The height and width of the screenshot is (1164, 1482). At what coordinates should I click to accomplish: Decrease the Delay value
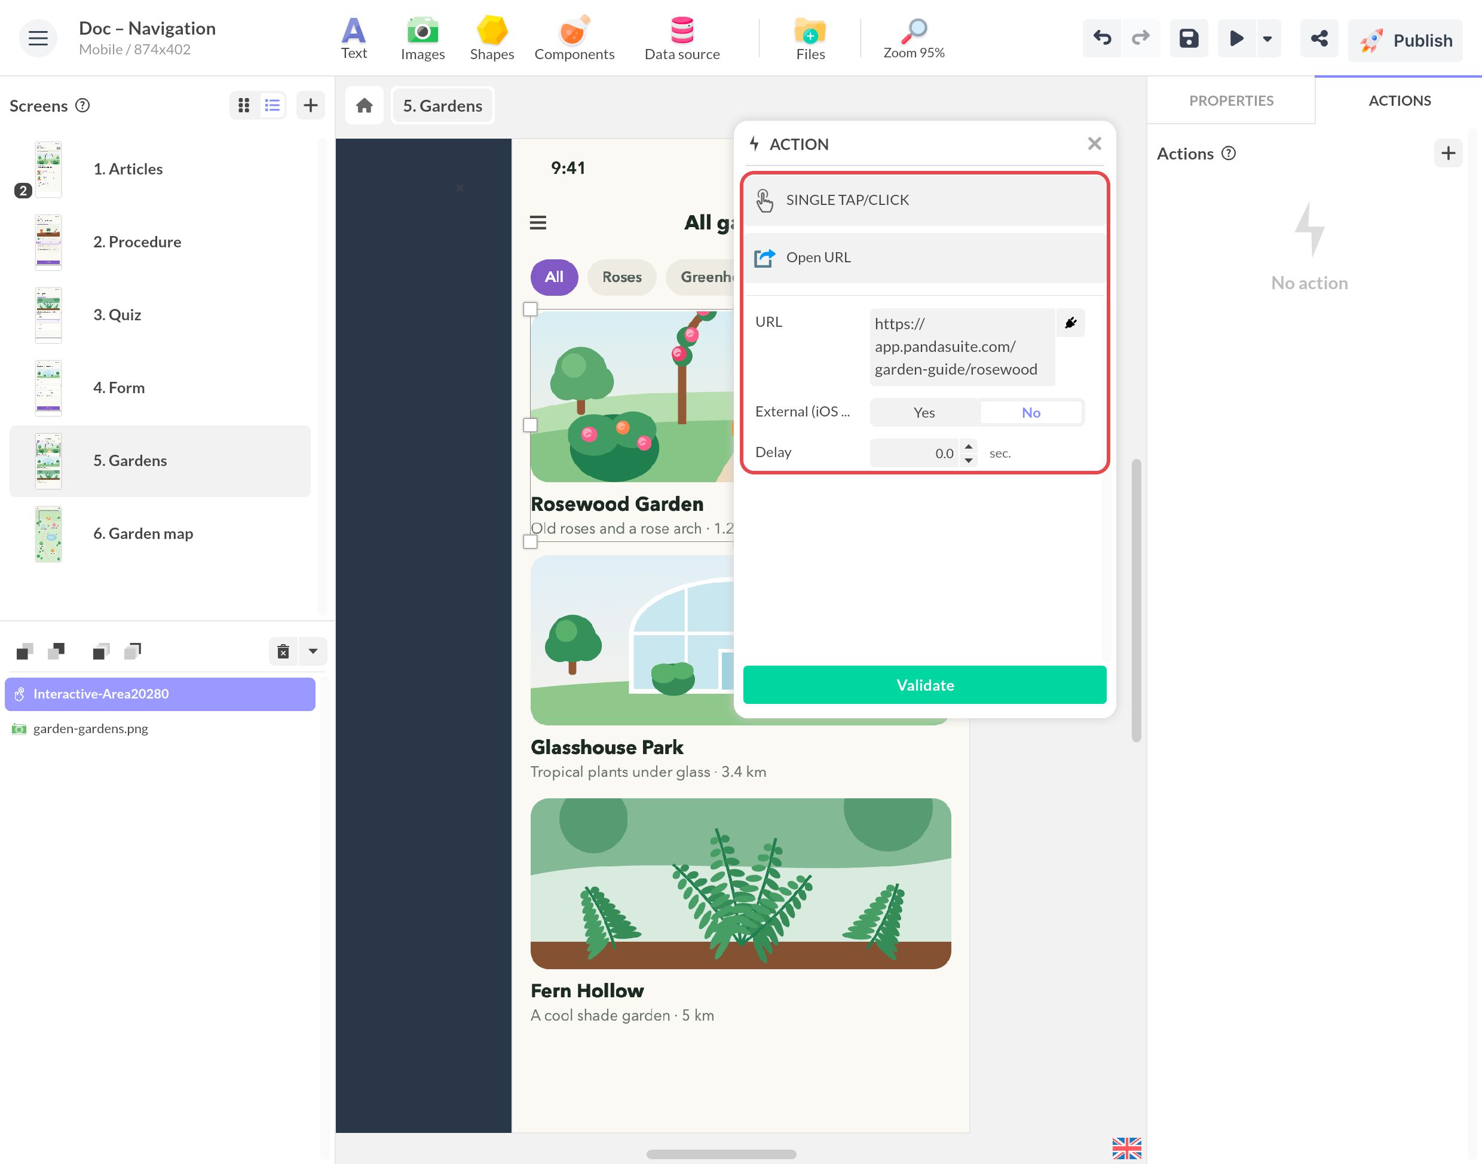pos(968,461)
